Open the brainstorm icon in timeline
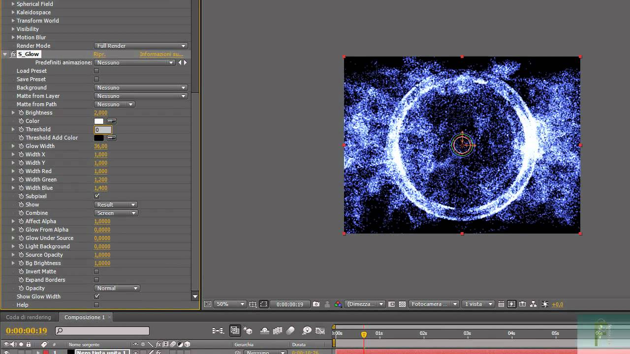Viewport: 630px width, 354px height. (x=307, y=331)
